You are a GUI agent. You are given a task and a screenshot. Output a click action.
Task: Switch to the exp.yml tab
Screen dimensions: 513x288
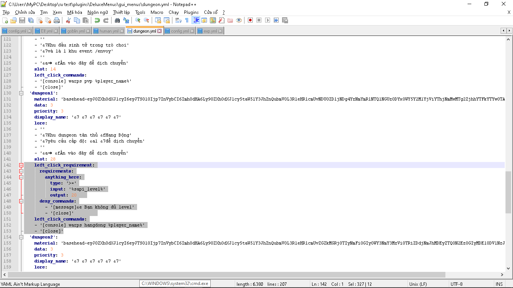[x=210, y=31]
